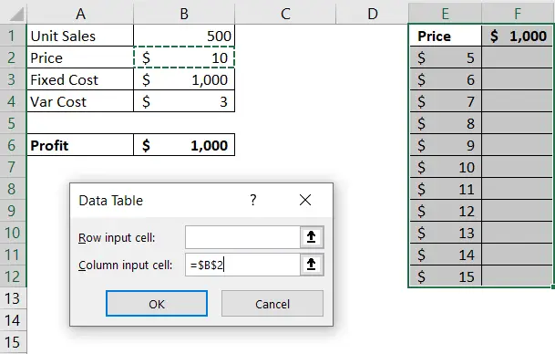Select row 1 header

click(12, 36)
